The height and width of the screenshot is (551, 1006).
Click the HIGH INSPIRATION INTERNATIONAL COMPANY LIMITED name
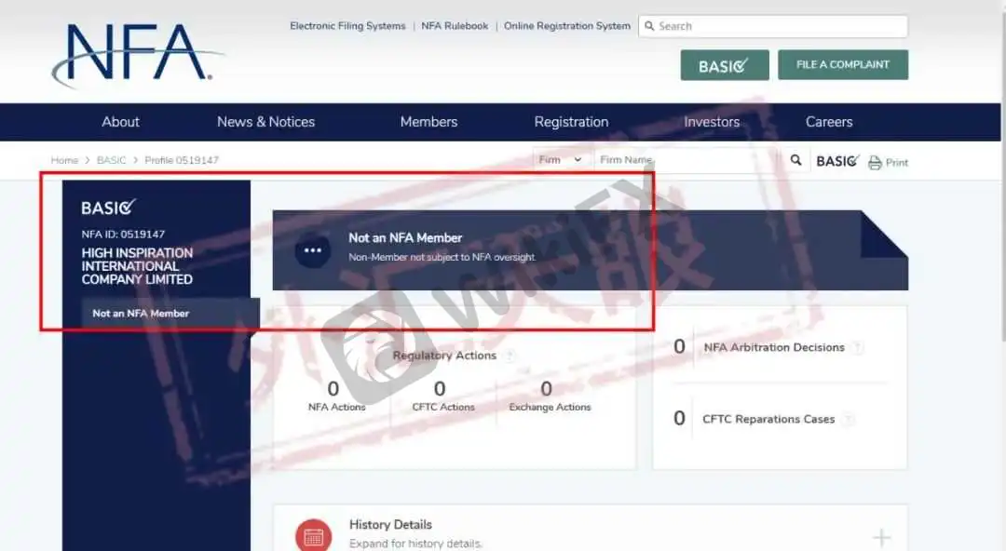click(137, 266)
